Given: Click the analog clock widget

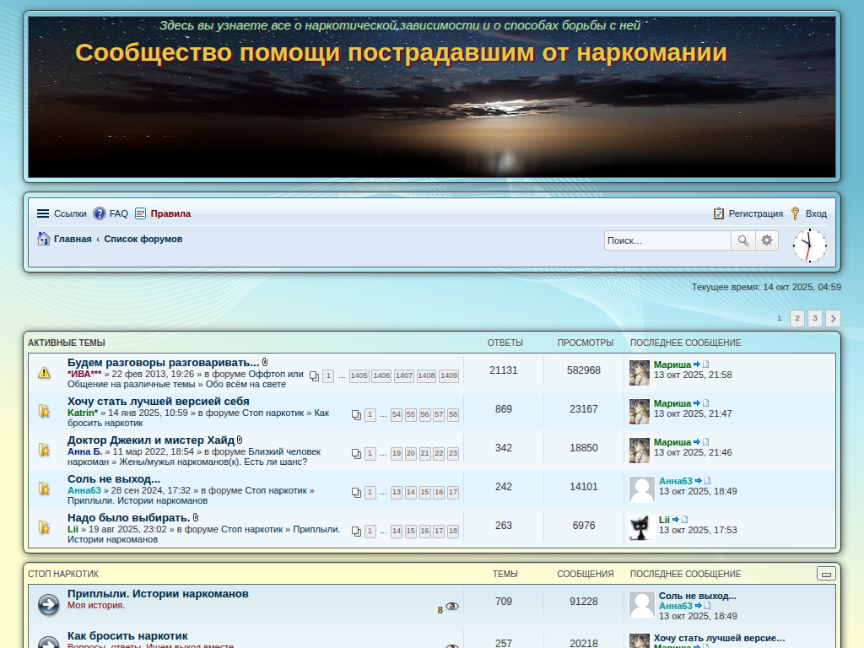Looking at the screenshot, I should [x=809, y=246].
